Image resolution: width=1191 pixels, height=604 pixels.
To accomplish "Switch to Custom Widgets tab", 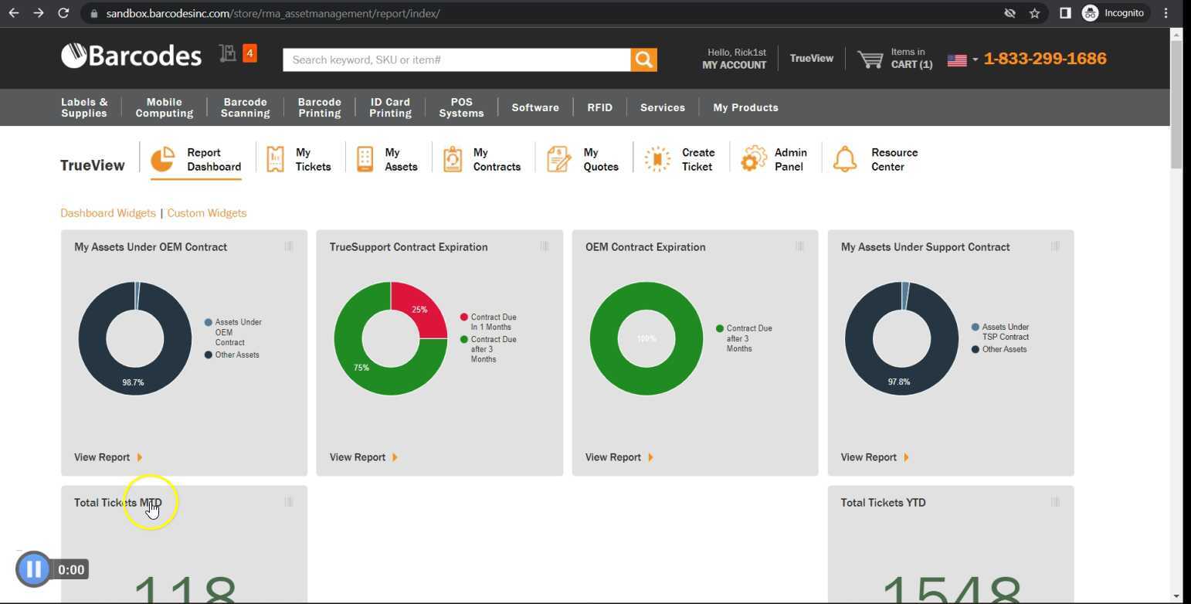I will coord(207,213).
